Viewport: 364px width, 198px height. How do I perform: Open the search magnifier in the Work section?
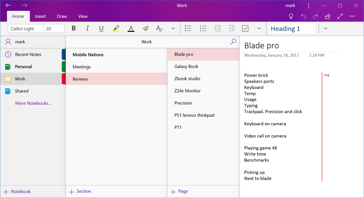tap(233, 42)
